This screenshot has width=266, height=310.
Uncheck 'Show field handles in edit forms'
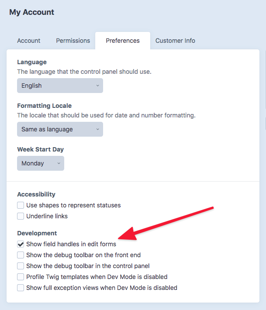[21, 244]
